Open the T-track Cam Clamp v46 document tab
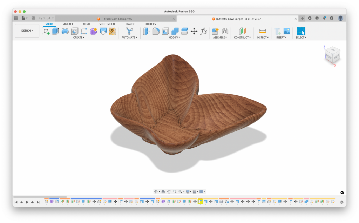Screen dimensions: 359x223 click(x=116, y=18)
